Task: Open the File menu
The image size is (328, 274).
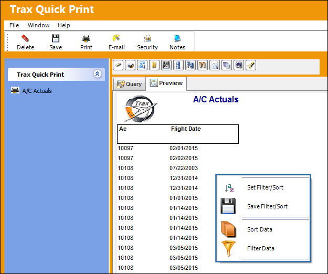Action: click(14, 25)
